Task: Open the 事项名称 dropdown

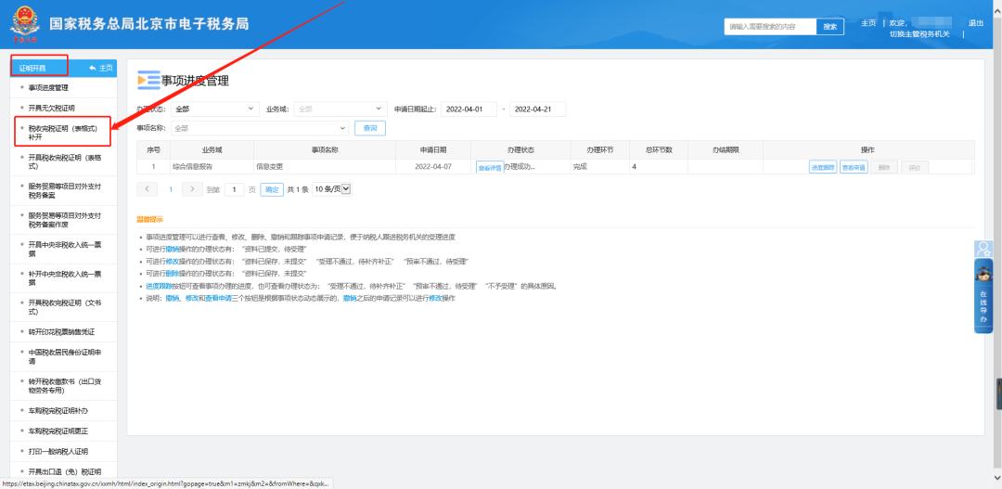Action: pos(260,128)
